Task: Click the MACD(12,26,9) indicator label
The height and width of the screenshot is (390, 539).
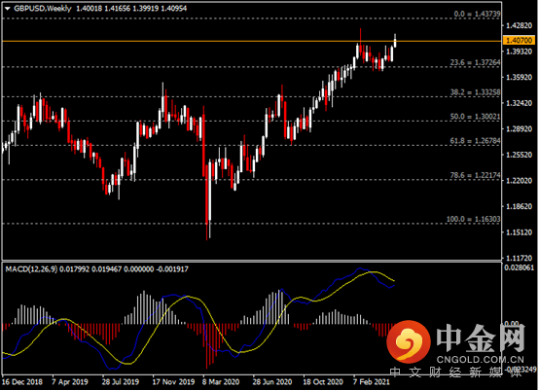Action: (x=32, y=269)
